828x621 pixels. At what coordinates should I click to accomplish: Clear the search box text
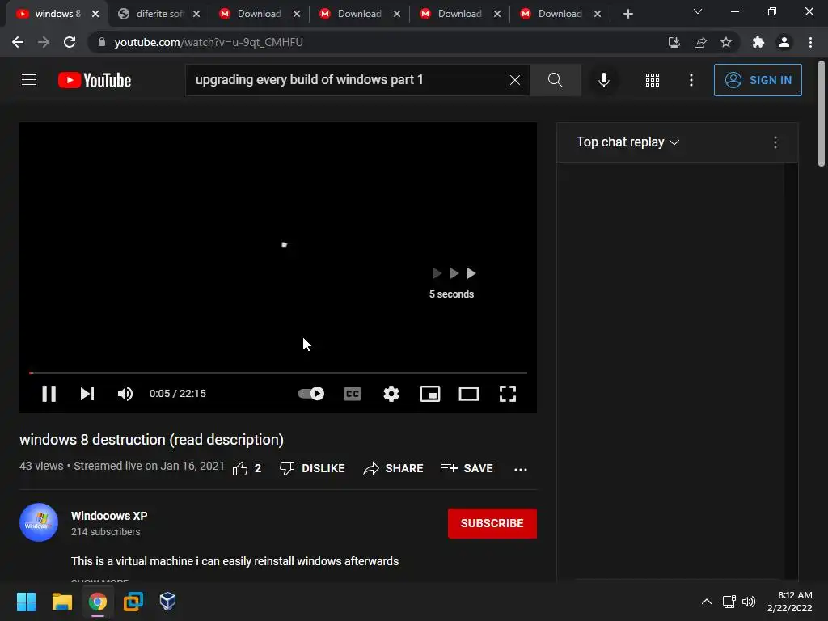point(515,80)
